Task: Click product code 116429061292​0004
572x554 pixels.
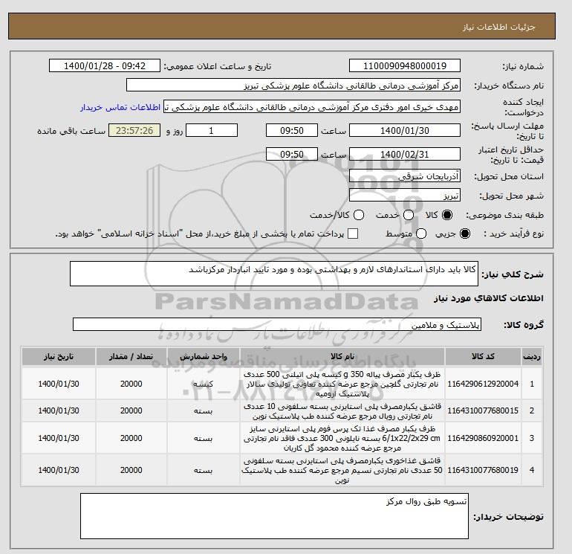Action: pos(483,384)
